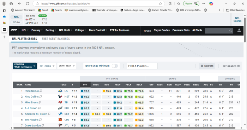Select the NFL league toggle button

pos(16,17)
